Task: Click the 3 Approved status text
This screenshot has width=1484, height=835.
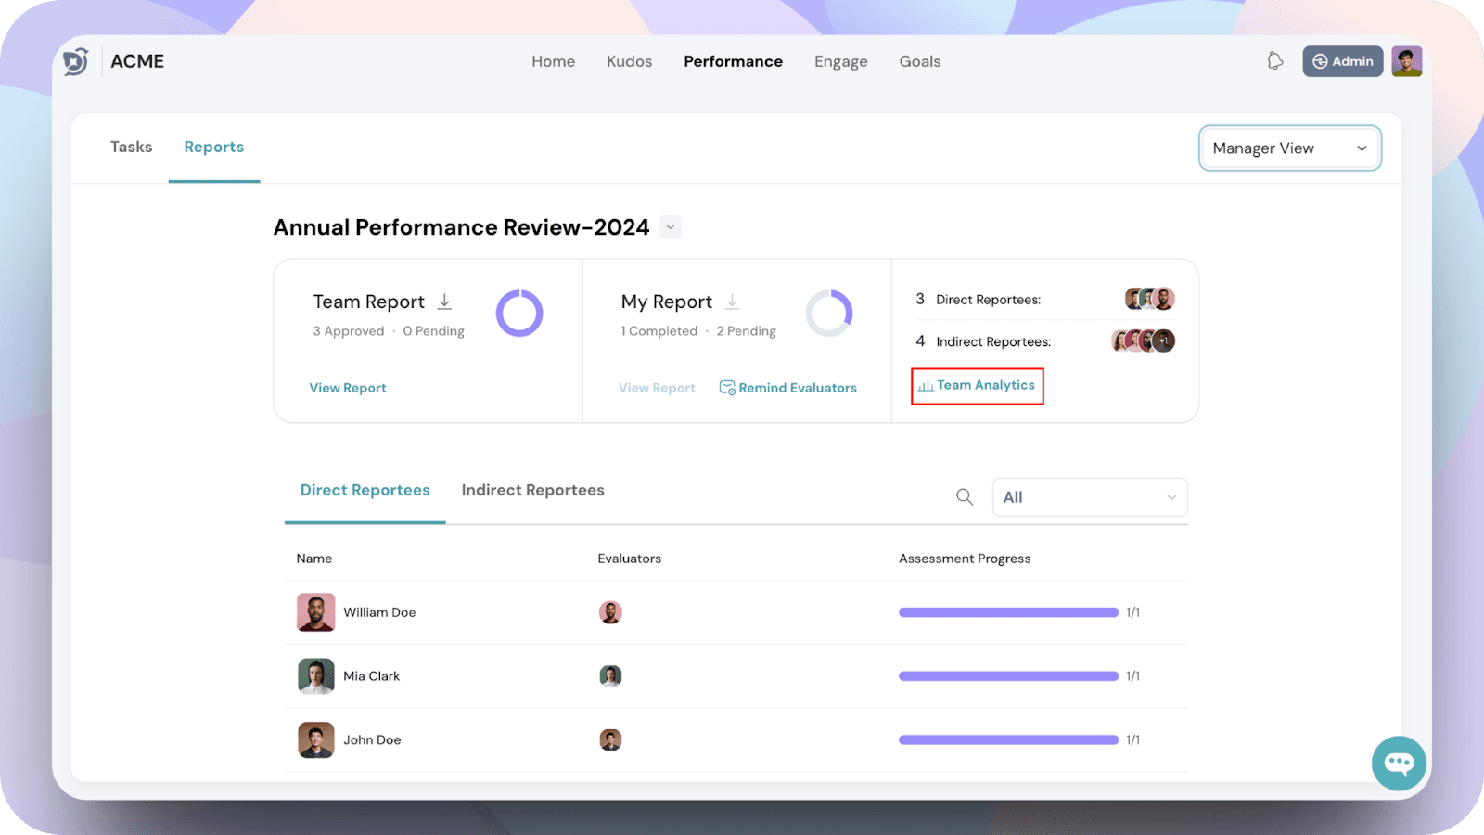Action: click(x=349, y=331)
